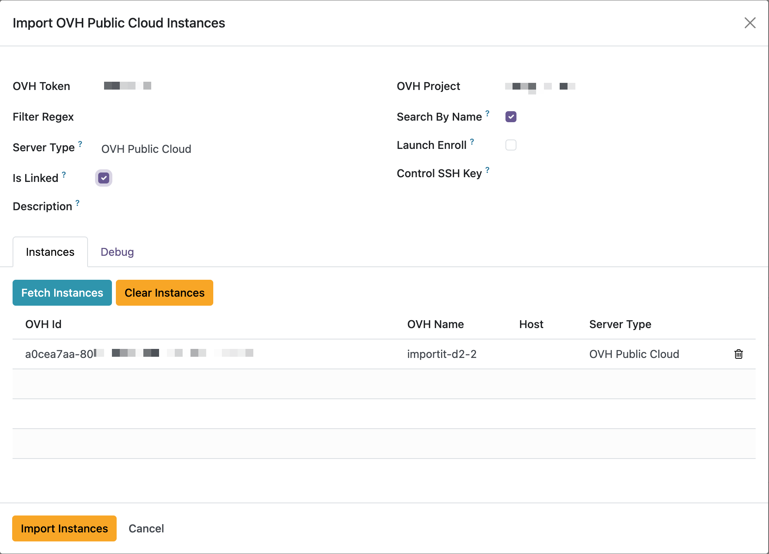769x554 pixels.
Task: Show help tooltip for Is Linked
Action: click(x=64, y=174)
